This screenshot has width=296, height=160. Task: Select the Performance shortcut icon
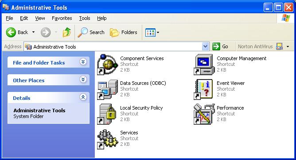pyautogui.click(x=204, y=114)
